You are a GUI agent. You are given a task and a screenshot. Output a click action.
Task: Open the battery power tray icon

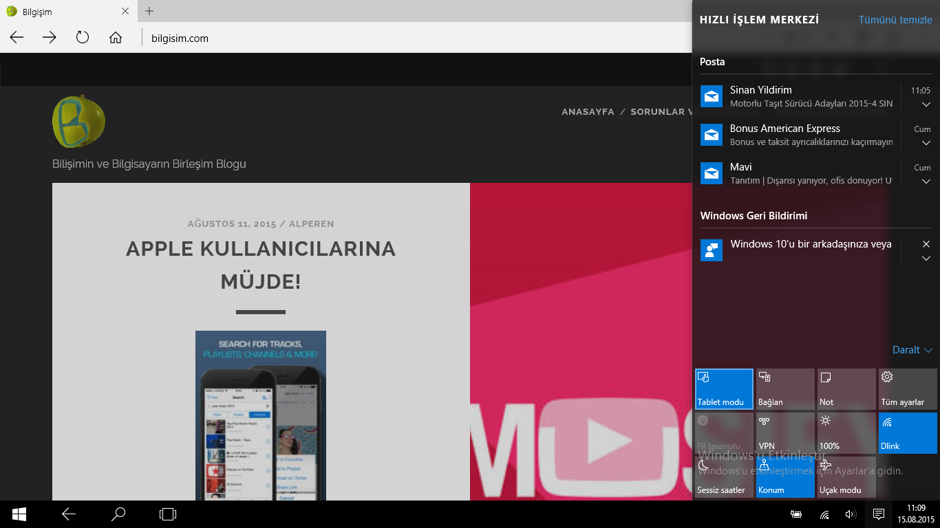[795, 514]
